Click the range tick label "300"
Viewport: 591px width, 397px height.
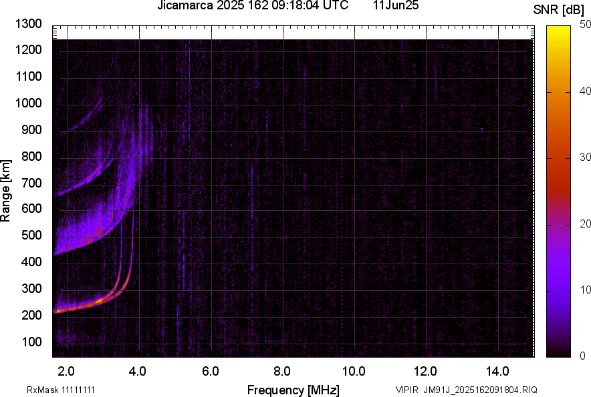click(x=31, y=289)
